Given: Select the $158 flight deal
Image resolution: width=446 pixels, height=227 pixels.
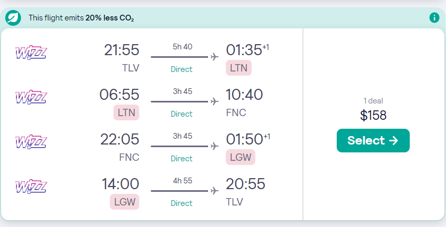Looking at the screenshot, I should [x=373, y=140].
